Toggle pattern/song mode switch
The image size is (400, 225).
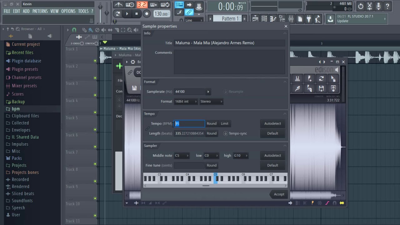(x=118, y=14)
